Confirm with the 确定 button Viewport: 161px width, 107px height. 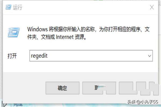pyautogui.click(x=63, y=88)
